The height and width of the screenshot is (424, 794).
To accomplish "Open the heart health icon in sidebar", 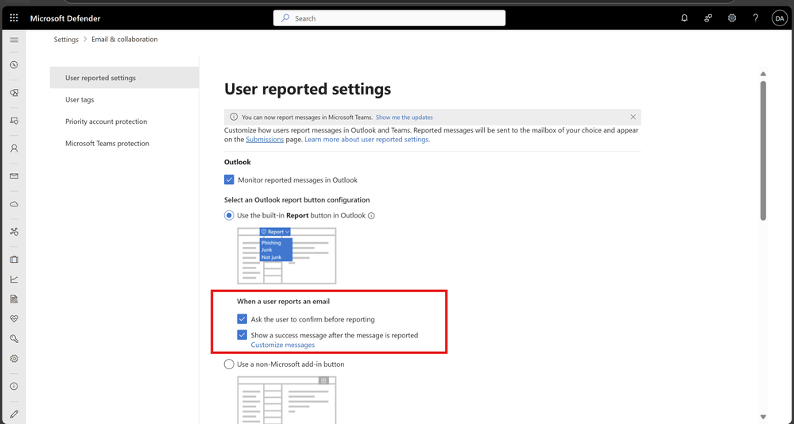I will pos(14,318).
